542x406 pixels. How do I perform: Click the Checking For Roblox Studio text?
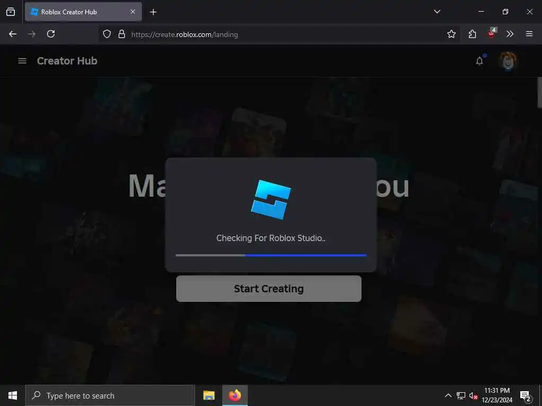tap(271, 238)
